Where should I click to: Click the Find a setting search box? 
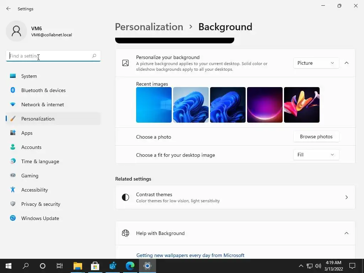coord(53,56)
